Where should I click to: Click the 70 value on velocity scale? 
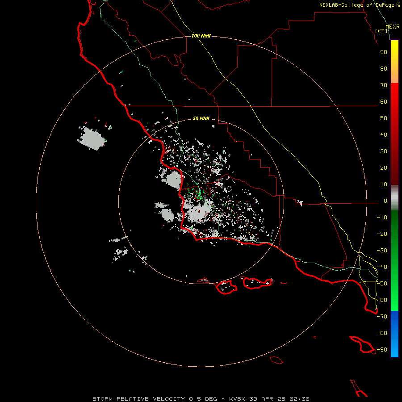[384, 85]
